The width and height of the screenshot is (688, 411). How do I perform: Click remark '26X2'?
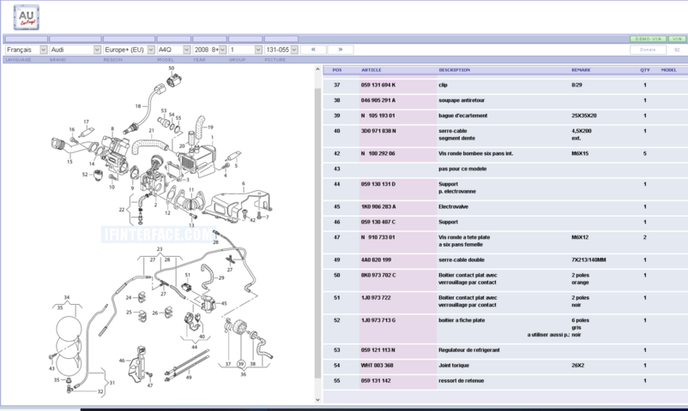578,366
